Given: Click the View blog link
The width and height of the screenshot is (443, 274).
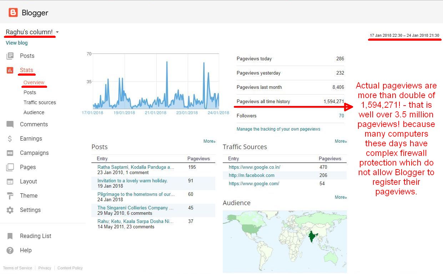Looking at the screenshot, I should [17, 43].
